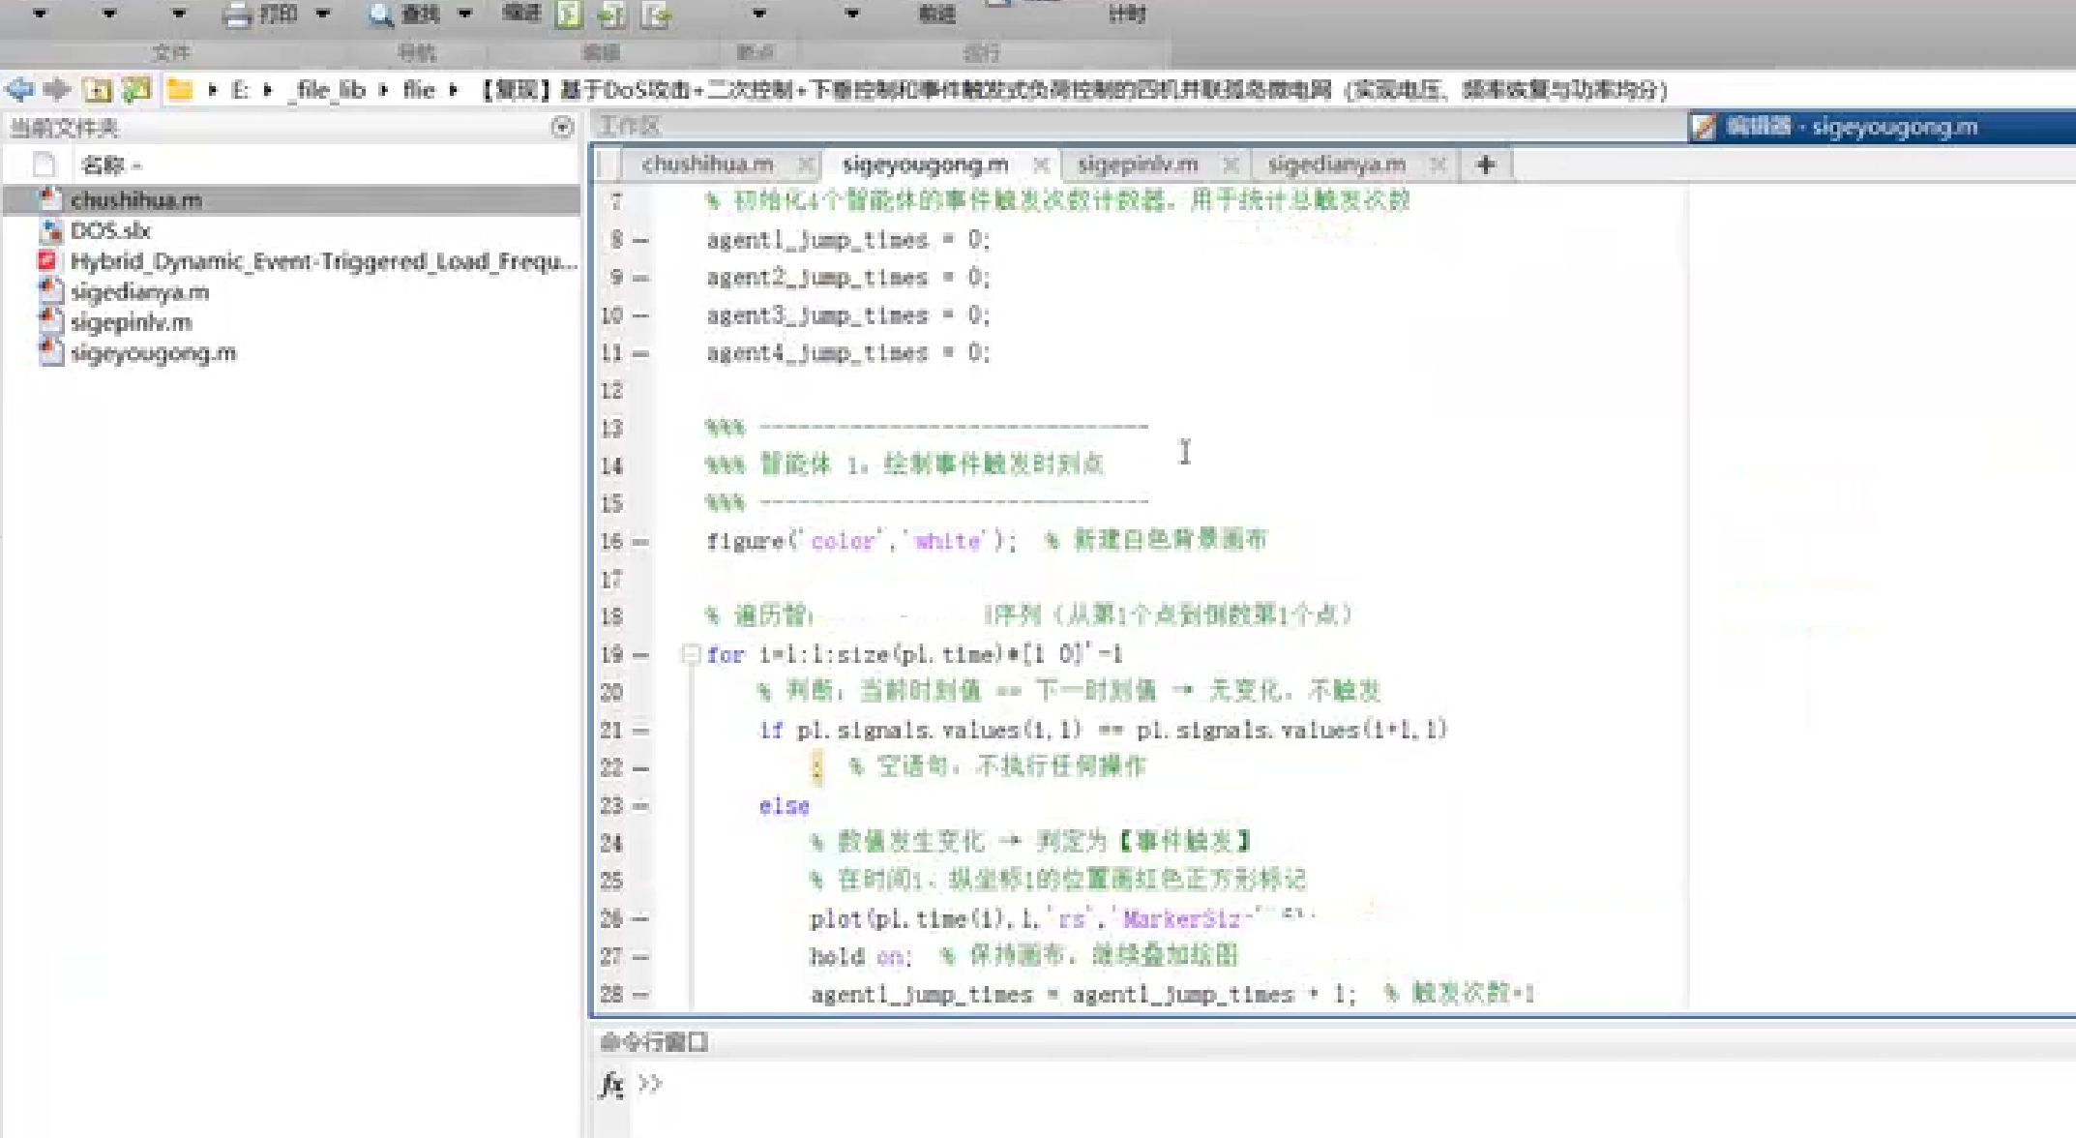Click the up-one-level folder icon
The height and width of the screenshot is (1138, 2076).
pos(97,90)
